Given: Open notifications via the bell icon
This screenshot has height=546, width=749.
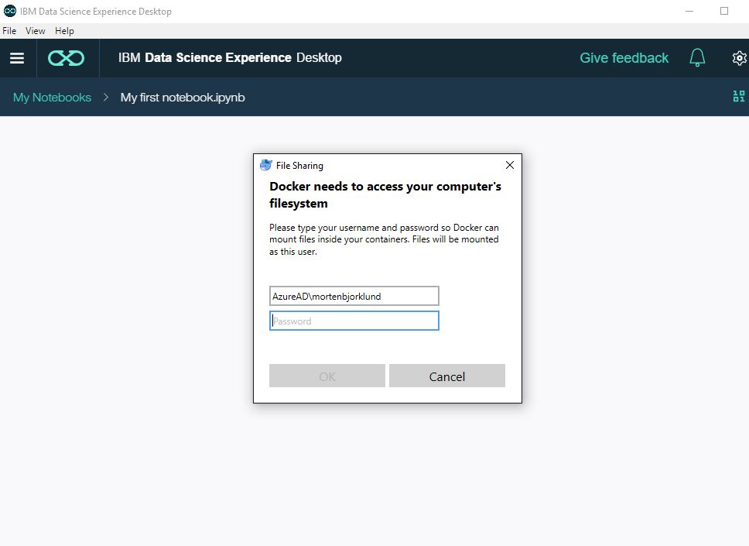Looking at the screenshot, I should (696, 57).
